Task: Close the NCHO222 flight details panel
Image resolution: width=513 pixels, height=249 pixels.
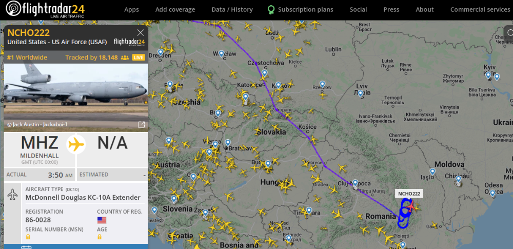Action: pyautogui.click(x=141, y=33)
